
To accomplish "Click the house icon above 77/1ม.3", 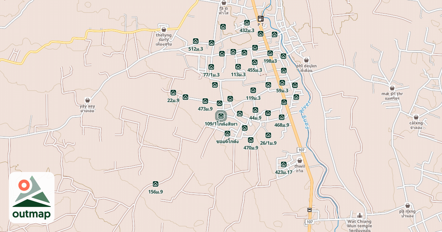I will coord(211,67).
